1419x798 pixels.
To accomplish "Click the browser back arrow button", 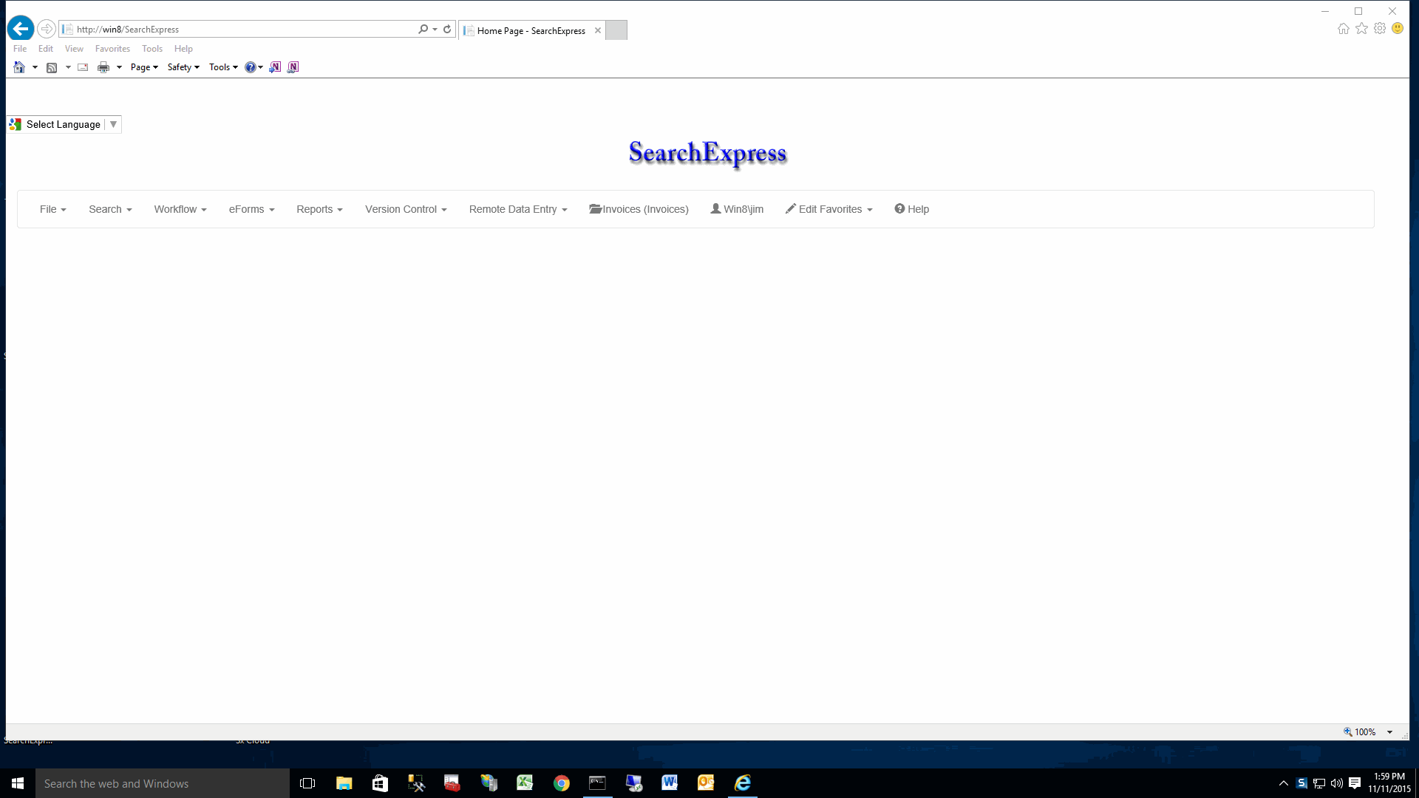I will 21,29.
